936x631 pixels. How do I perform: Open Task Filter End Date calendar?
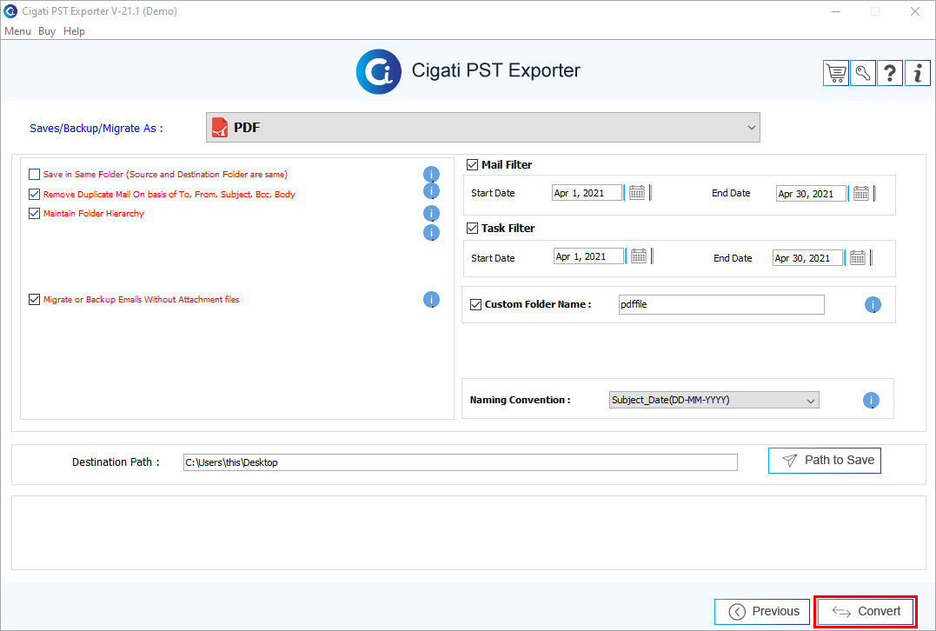click(858, 258)
